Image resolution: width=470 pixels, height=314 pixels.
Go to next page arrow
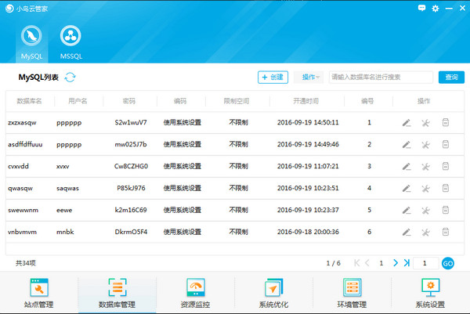395,263
